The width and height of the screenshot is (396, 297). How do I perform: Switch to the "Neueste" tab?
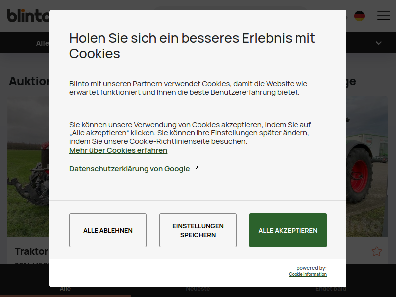click(x=198, y=289)
